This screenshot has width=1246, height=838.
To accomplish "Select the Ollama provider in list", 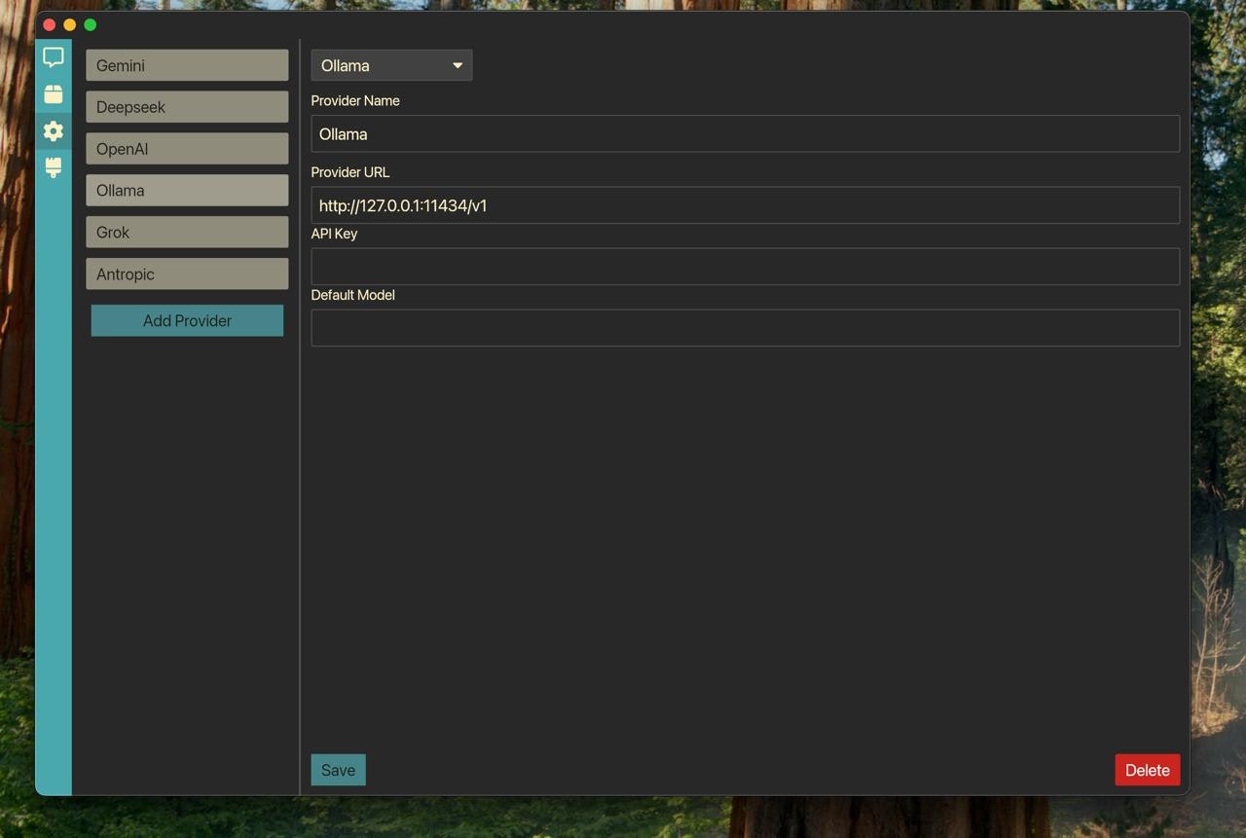I will tap(187, 191).
